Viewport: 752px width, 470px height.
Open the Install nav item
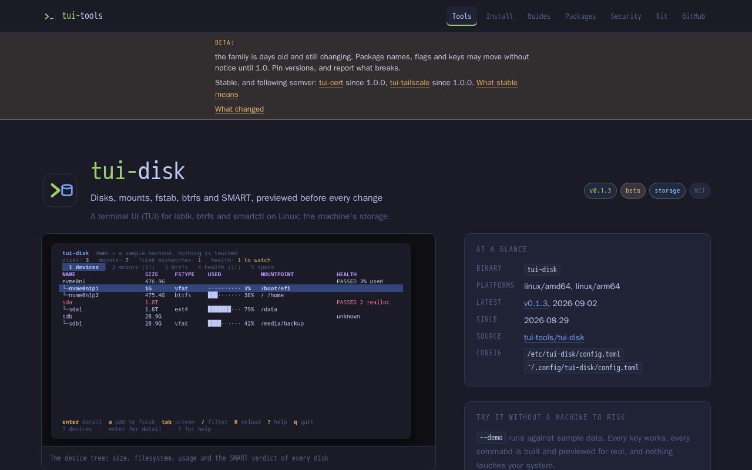[499, 16]
